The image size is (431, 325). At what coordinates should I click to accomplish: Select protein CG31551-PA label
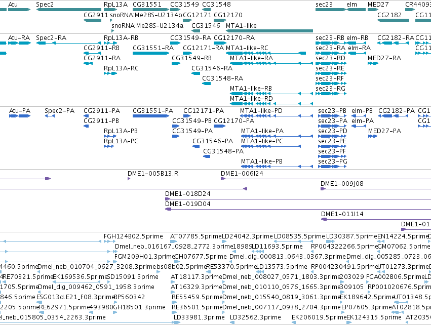click(153, 111)
